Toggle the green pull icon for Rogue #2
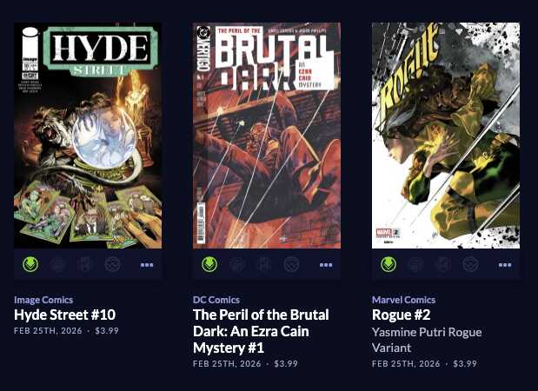Image resolution: width=538 pixels, height=391 pixels. 389,264
